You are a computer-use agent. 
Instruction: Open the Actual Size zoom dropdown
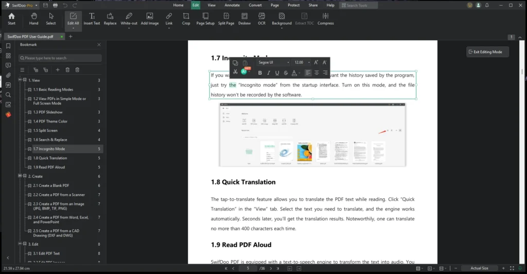[x=479, y=268]
